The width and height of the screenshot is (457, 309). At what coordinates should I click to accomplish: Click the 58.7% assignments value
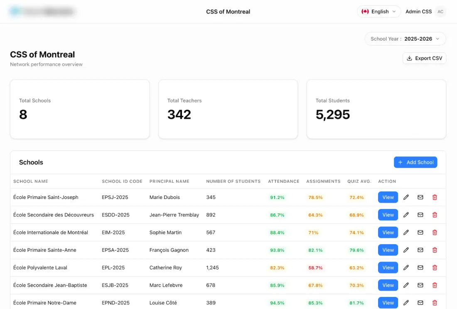pos(315,267)
